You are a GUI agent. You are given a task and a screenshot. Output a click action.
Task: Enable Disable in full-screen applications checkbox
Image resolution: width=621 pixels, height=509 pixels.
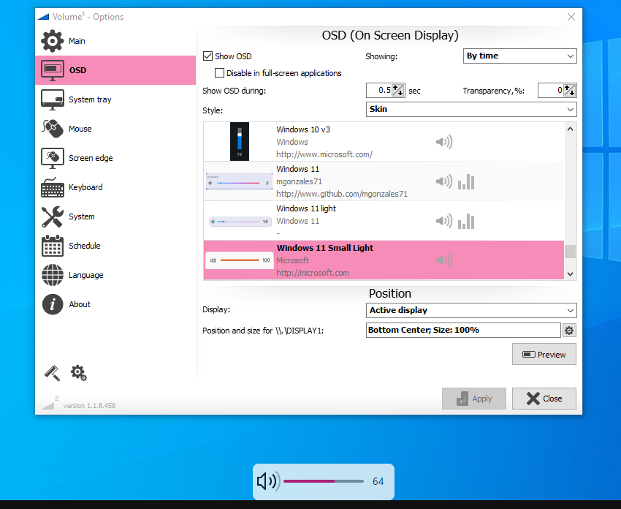point(219,73)
